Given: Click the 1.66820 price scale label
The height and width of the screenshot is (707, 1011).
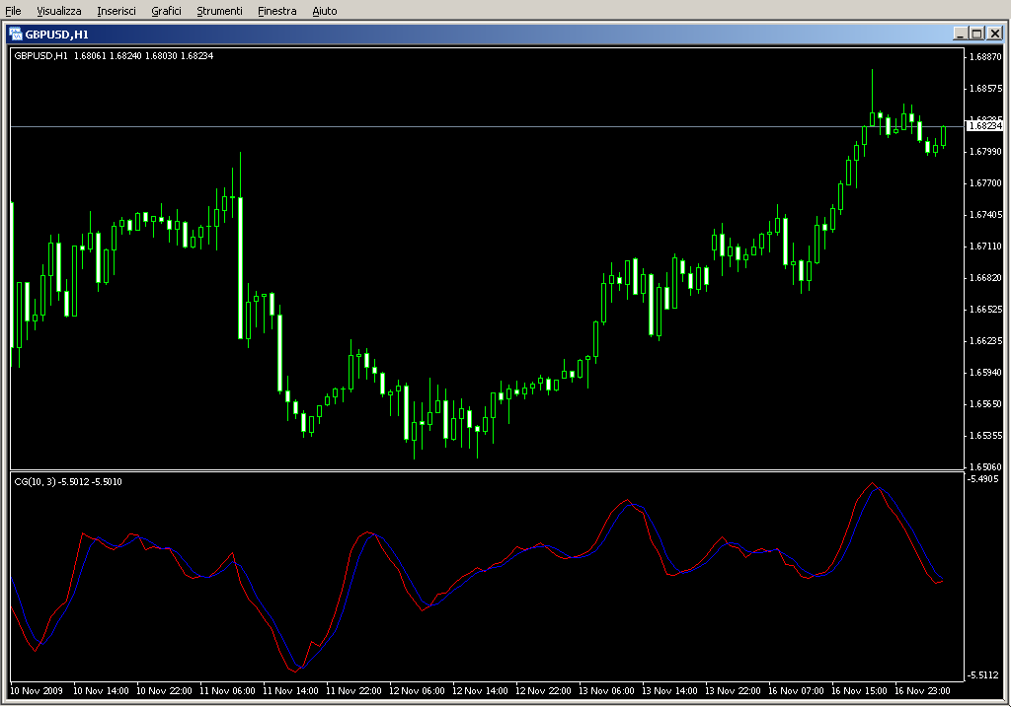Looking at the screenshot, I should (x=985, y=277).
